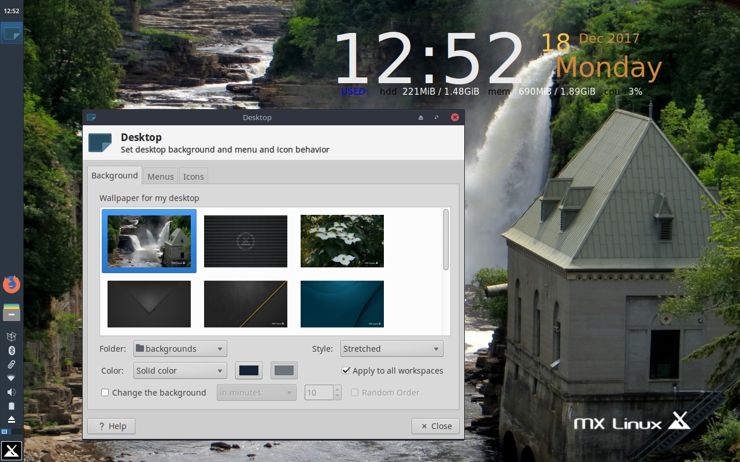Switch to the Menus tab
The width and height of the screenshot is (740, 462).
click(160, 176)
